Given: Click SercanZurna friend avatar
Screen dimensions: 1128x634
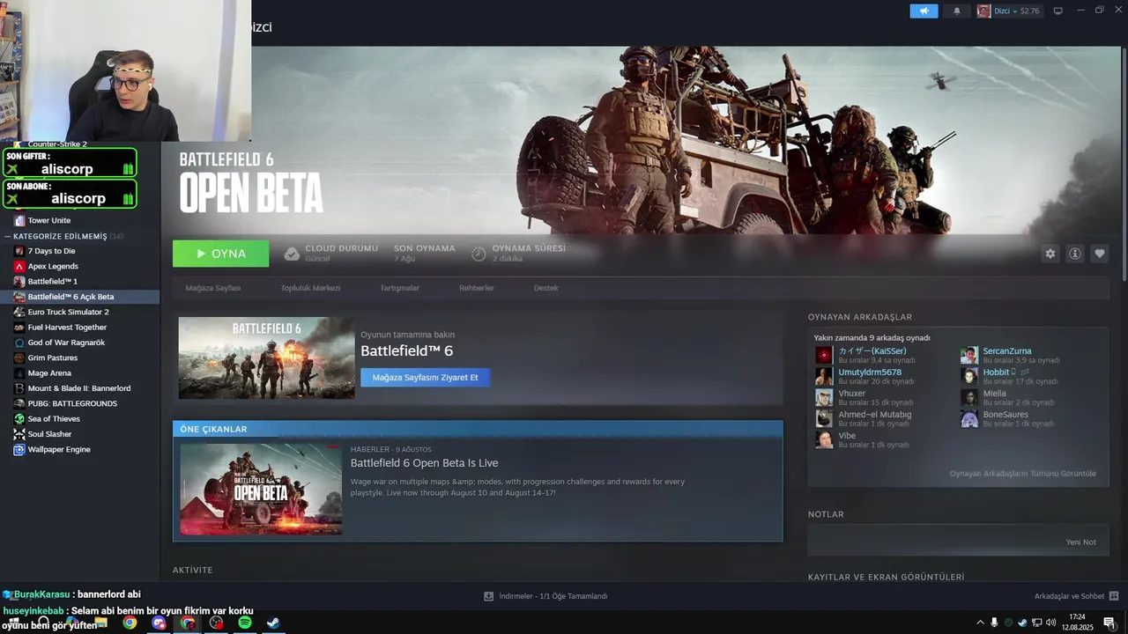Looking at the screenshot, I should tap(969, 355).
